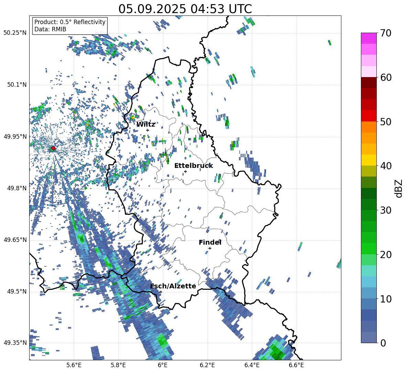Click the Product: 0.5° Reflectivity text
This screenshot has height=372, width=407.
(70, 22)
